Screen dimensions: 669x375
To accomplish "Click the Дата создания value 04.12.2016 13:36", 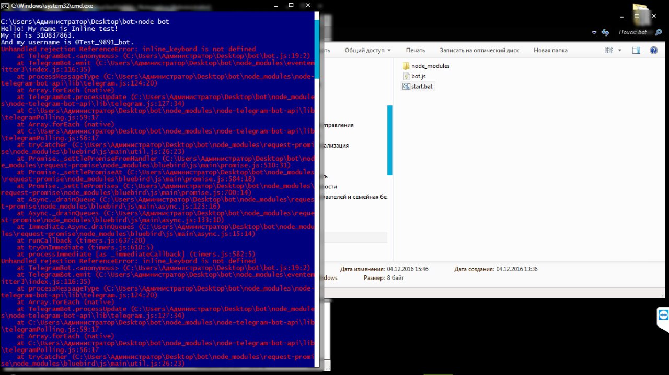I will [x=517, y=269].
